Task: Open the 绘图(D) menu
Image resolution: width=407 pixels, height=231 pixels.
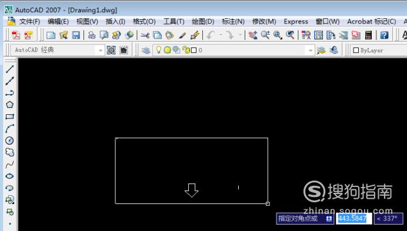Action: [x=203, y=22]
